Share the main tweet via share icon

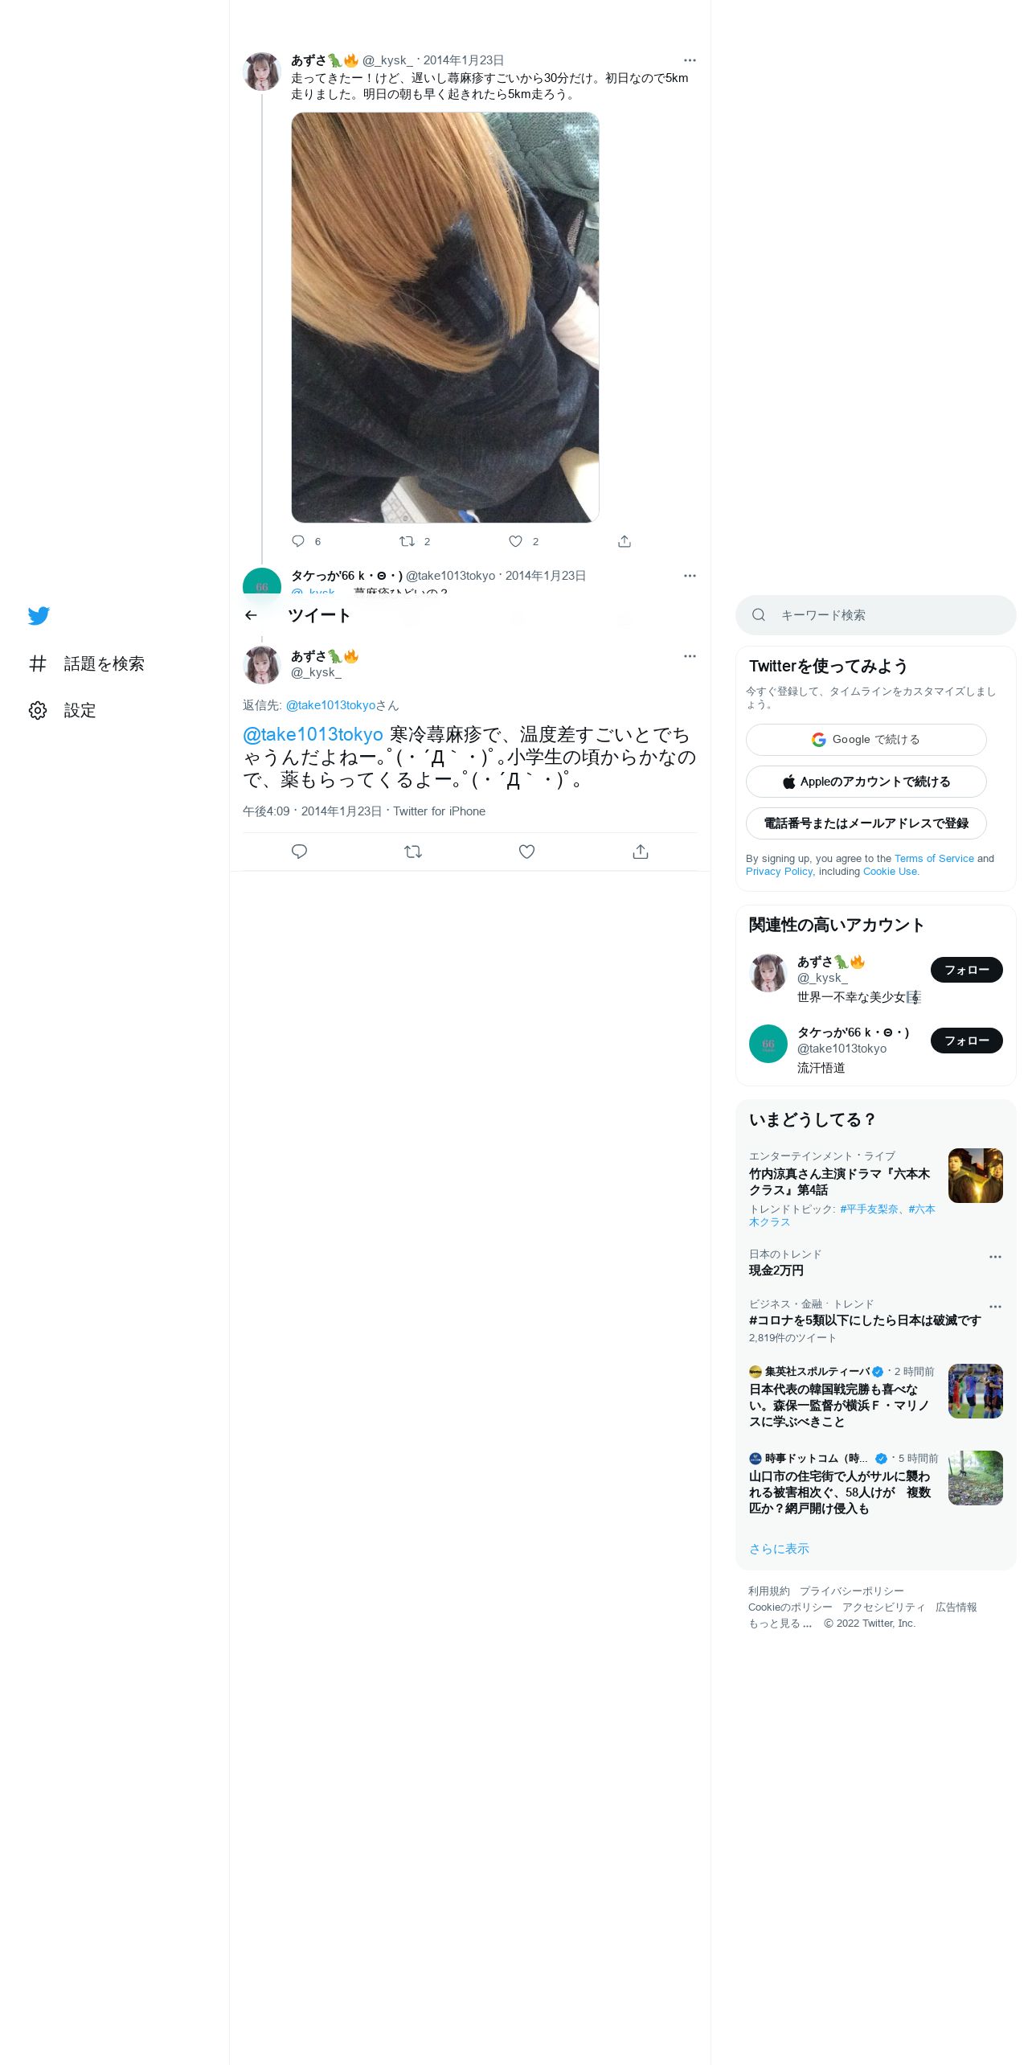click(x=641, y=852)
